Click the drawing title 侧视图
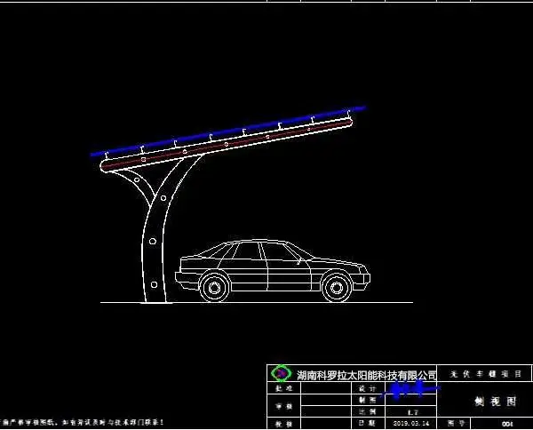The width and height of the screenshot is (533, 430). pyautogui.click(x=496, y=402)
